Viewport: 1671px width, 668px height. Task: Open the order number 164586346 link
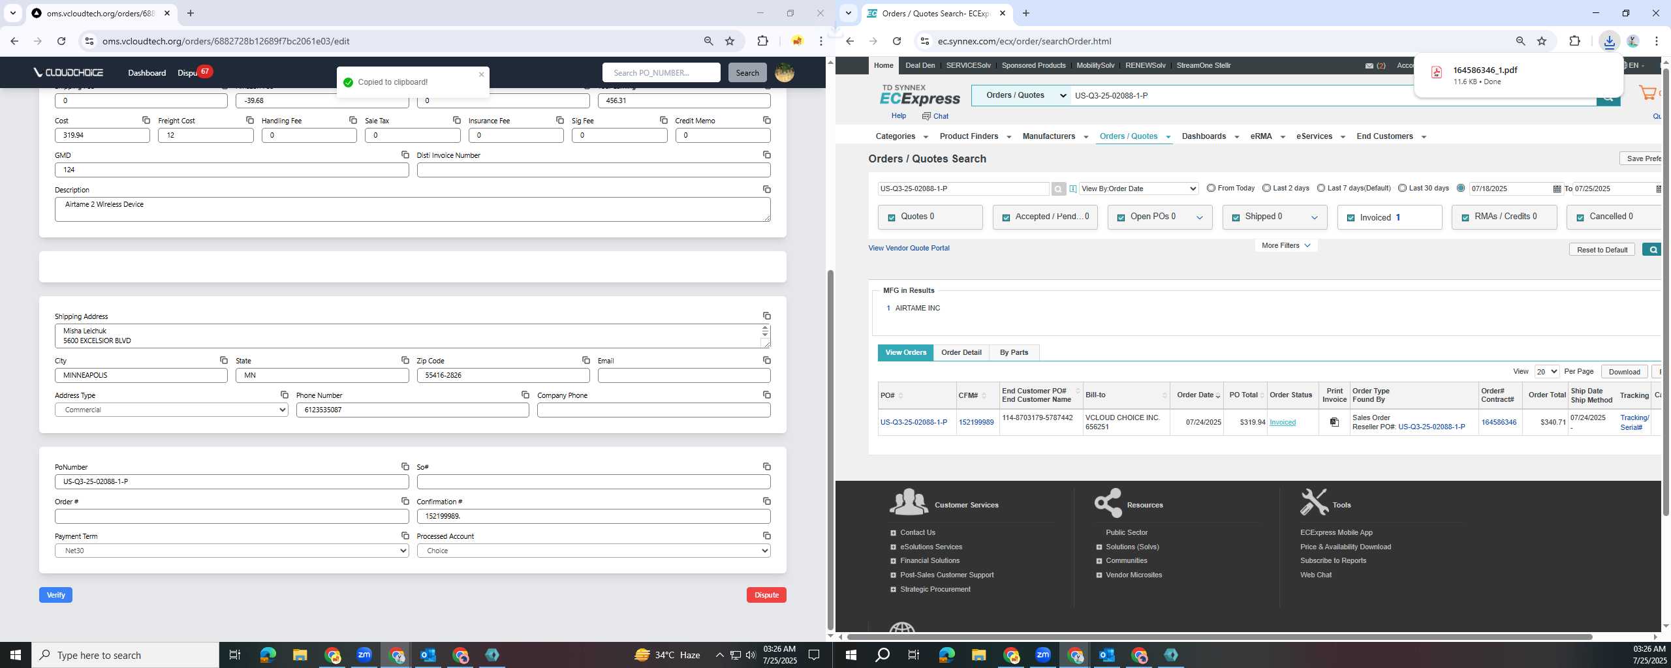point(1499,422)
